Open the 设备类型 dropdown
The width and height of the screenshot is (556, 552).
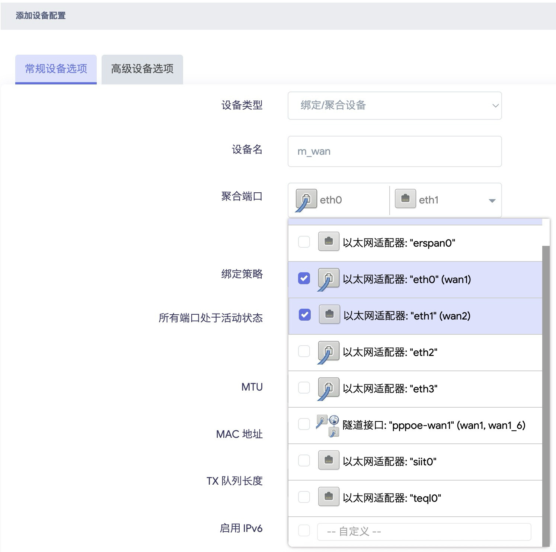click(x=394, y=106)
